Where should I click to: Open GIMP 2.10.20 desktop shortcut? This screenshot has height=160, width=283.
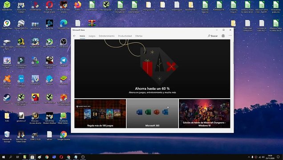click(x=35, y=136)
